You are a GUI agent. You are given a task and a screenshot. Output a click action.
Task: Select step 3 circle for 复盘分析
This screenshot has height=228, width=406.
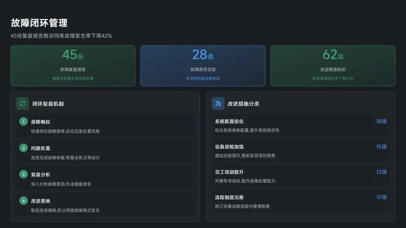click(x=23, y=174)
